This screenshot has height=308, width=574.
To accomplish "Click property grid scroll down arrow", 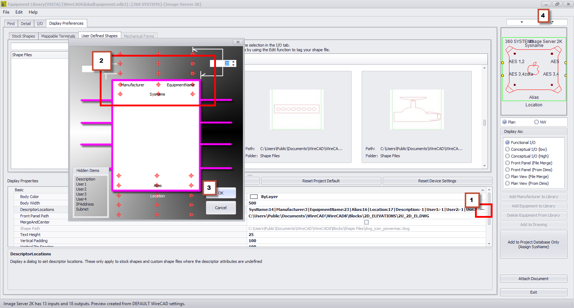I will point(489,244).
